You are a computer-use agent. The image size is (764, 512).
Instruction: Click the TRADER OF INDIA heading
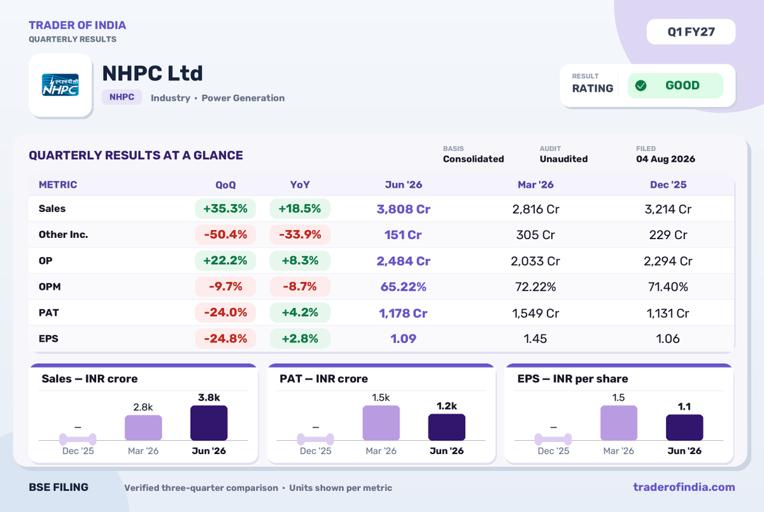tap(77, 25)
